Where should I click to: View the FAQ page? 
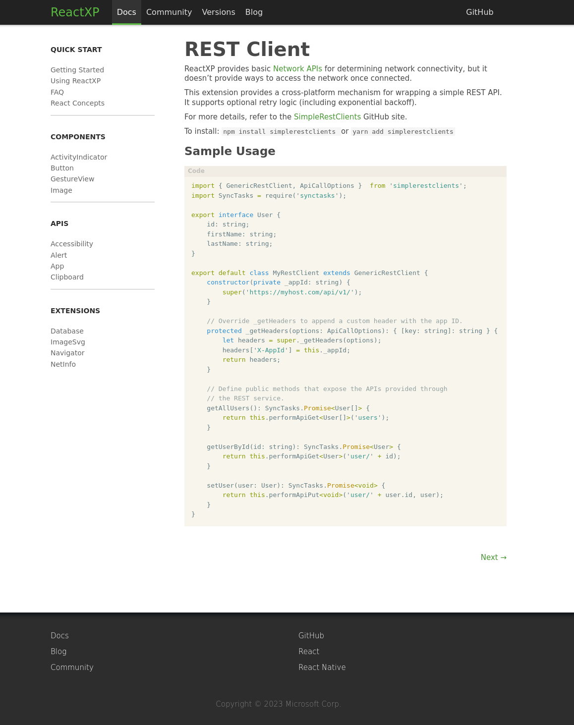pyautogui.click(x=57, y=92)
